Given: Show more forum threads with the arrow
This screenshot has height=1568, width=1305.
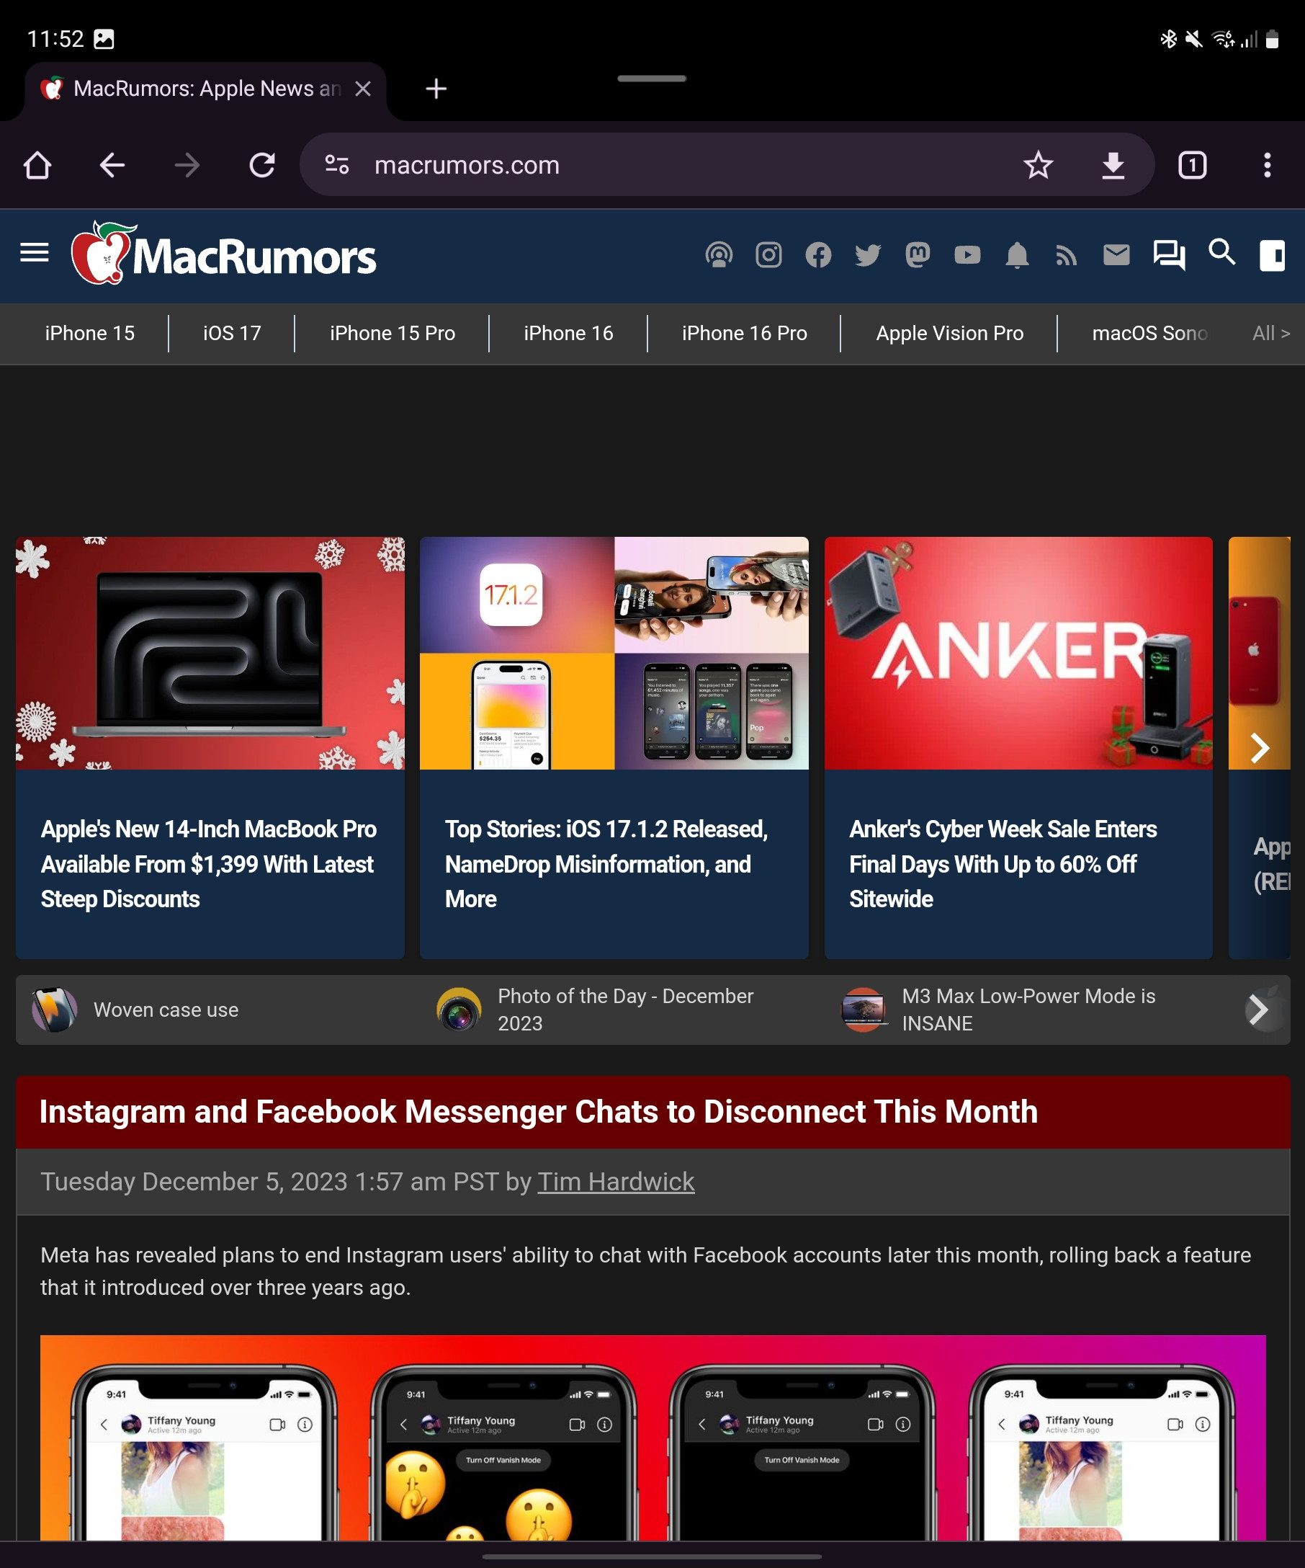Looking at the screenshot, I should click(1259, 1010).
